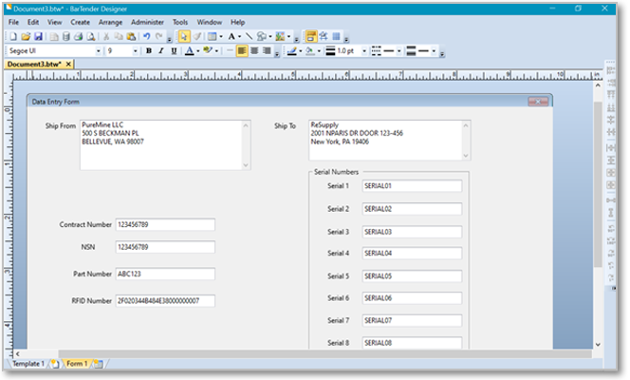
Task: Open the Arrange menu
Action: pyautogui.click(x=110, y=21)
